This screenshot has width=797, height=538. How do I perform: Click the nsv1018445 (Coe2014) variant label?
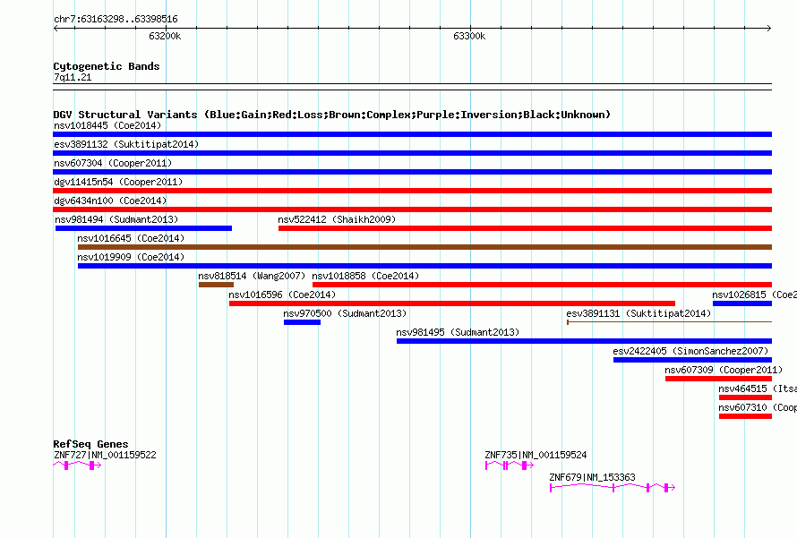point(107,125)
